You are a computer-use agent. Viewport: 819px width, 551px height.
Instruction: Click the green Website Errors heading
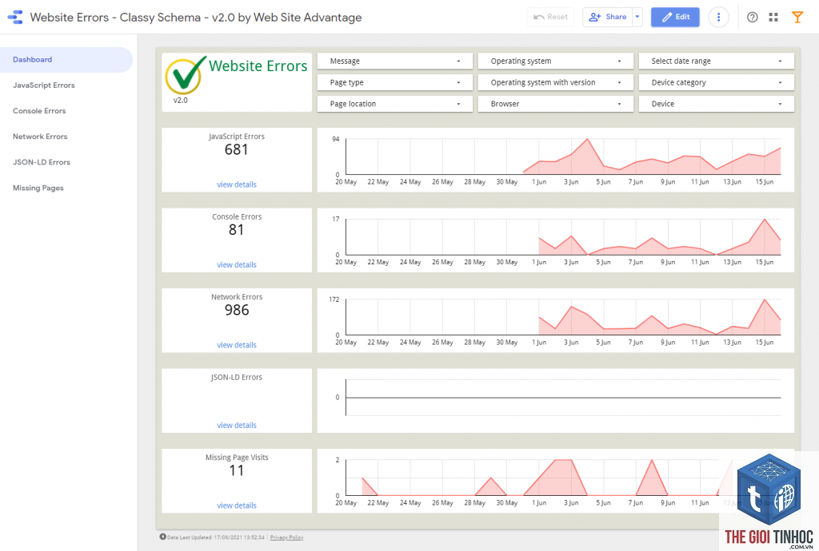(x=258, y=65)
